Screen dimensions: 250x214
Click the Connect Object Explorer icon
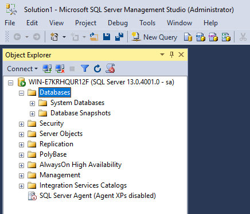pyautogui.click(x=47, y=69)
